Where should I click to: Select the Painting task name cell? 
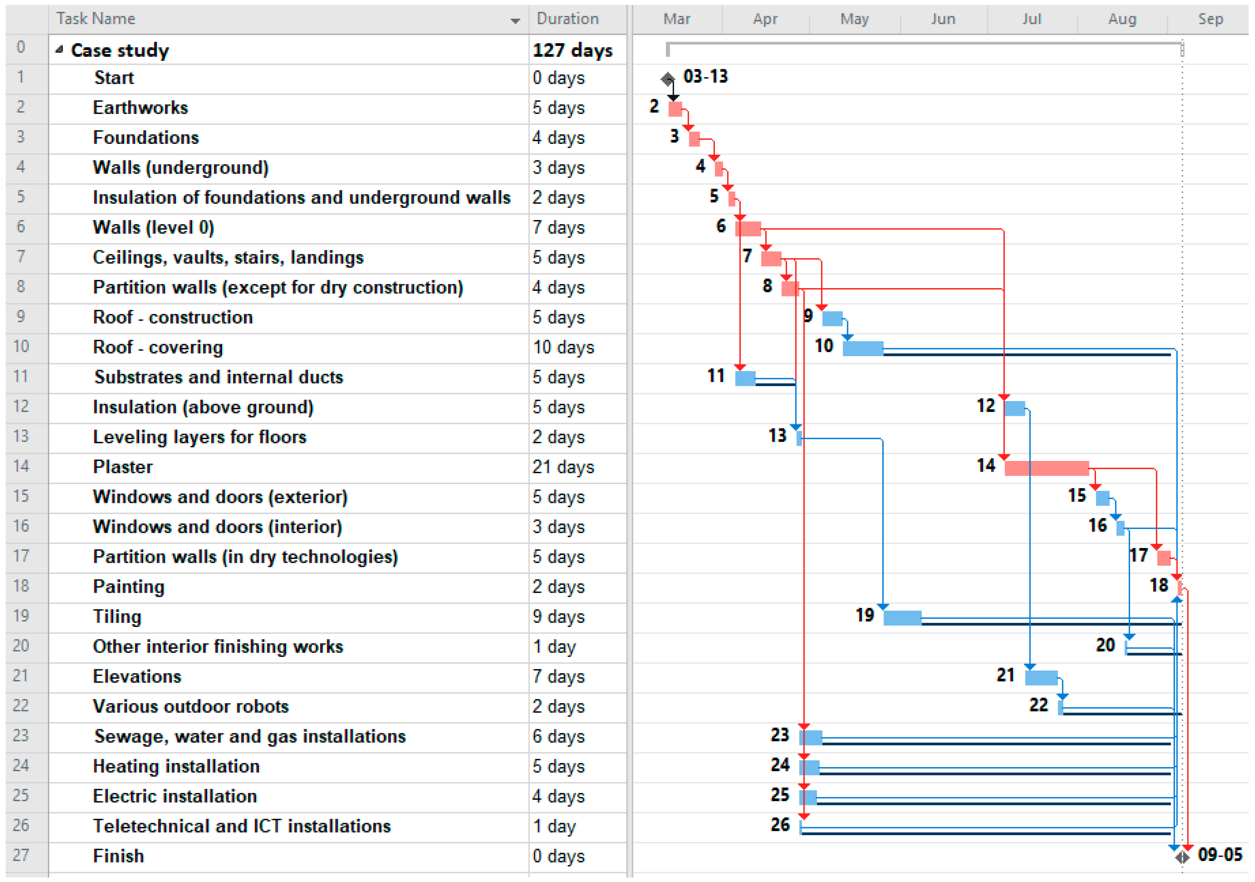point(129,586)
